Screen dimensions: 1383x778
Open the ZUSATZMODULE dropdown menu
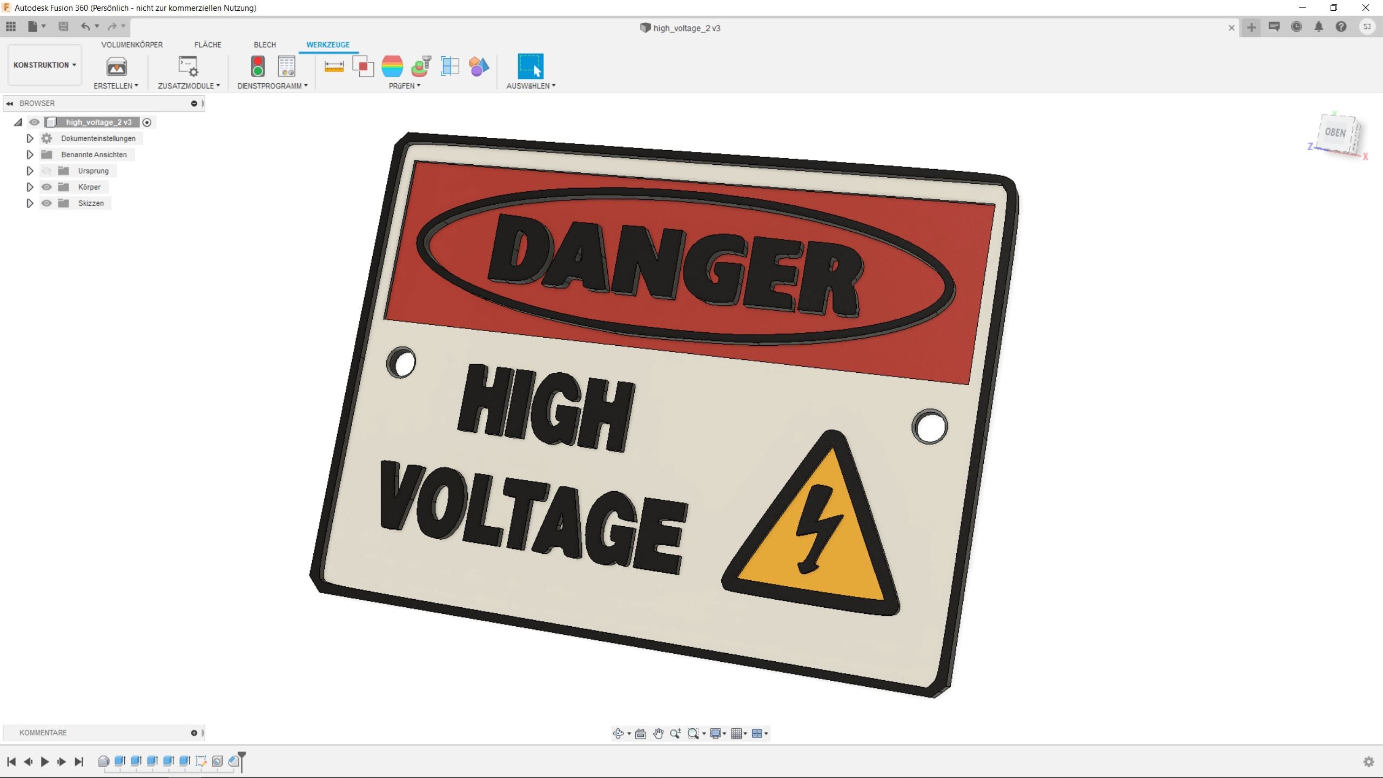(x=189, y=86)
